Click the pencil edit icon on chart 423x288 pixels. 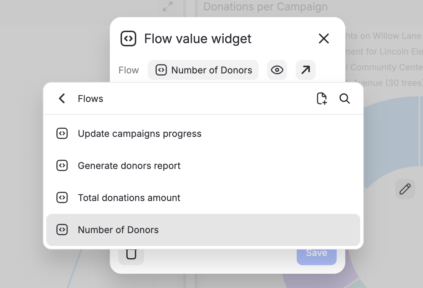[x=405, y=189]
